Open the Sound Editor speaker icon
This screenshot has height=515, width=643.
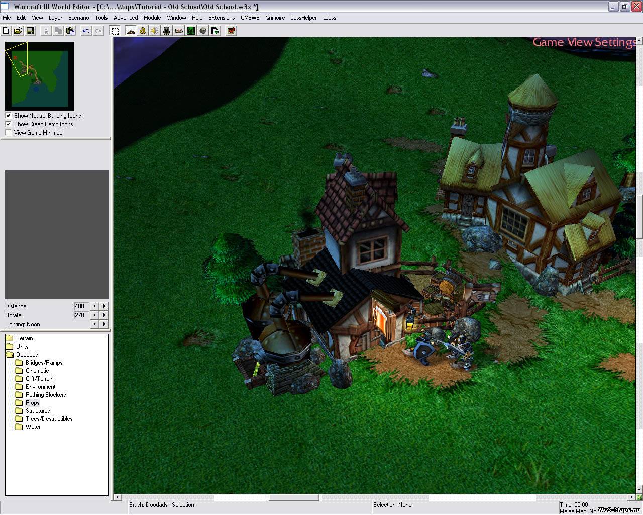pos(155,31)
